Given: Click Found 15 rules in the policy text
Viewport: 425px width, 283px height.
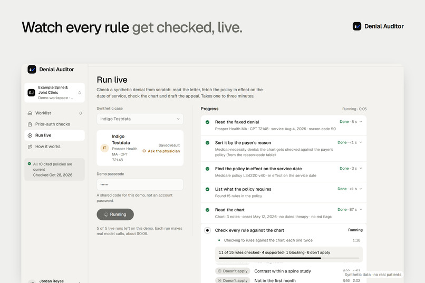Looking at the screenshot, I should [x=238, y=196].
